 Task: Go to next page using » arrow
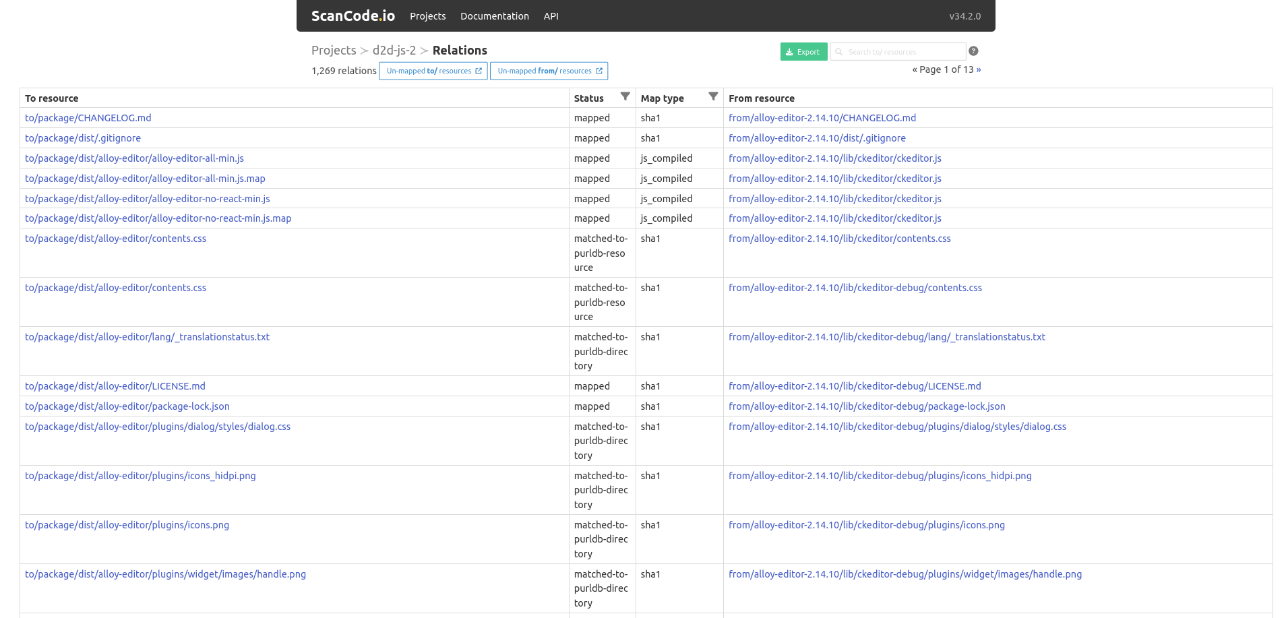point(979,69)
